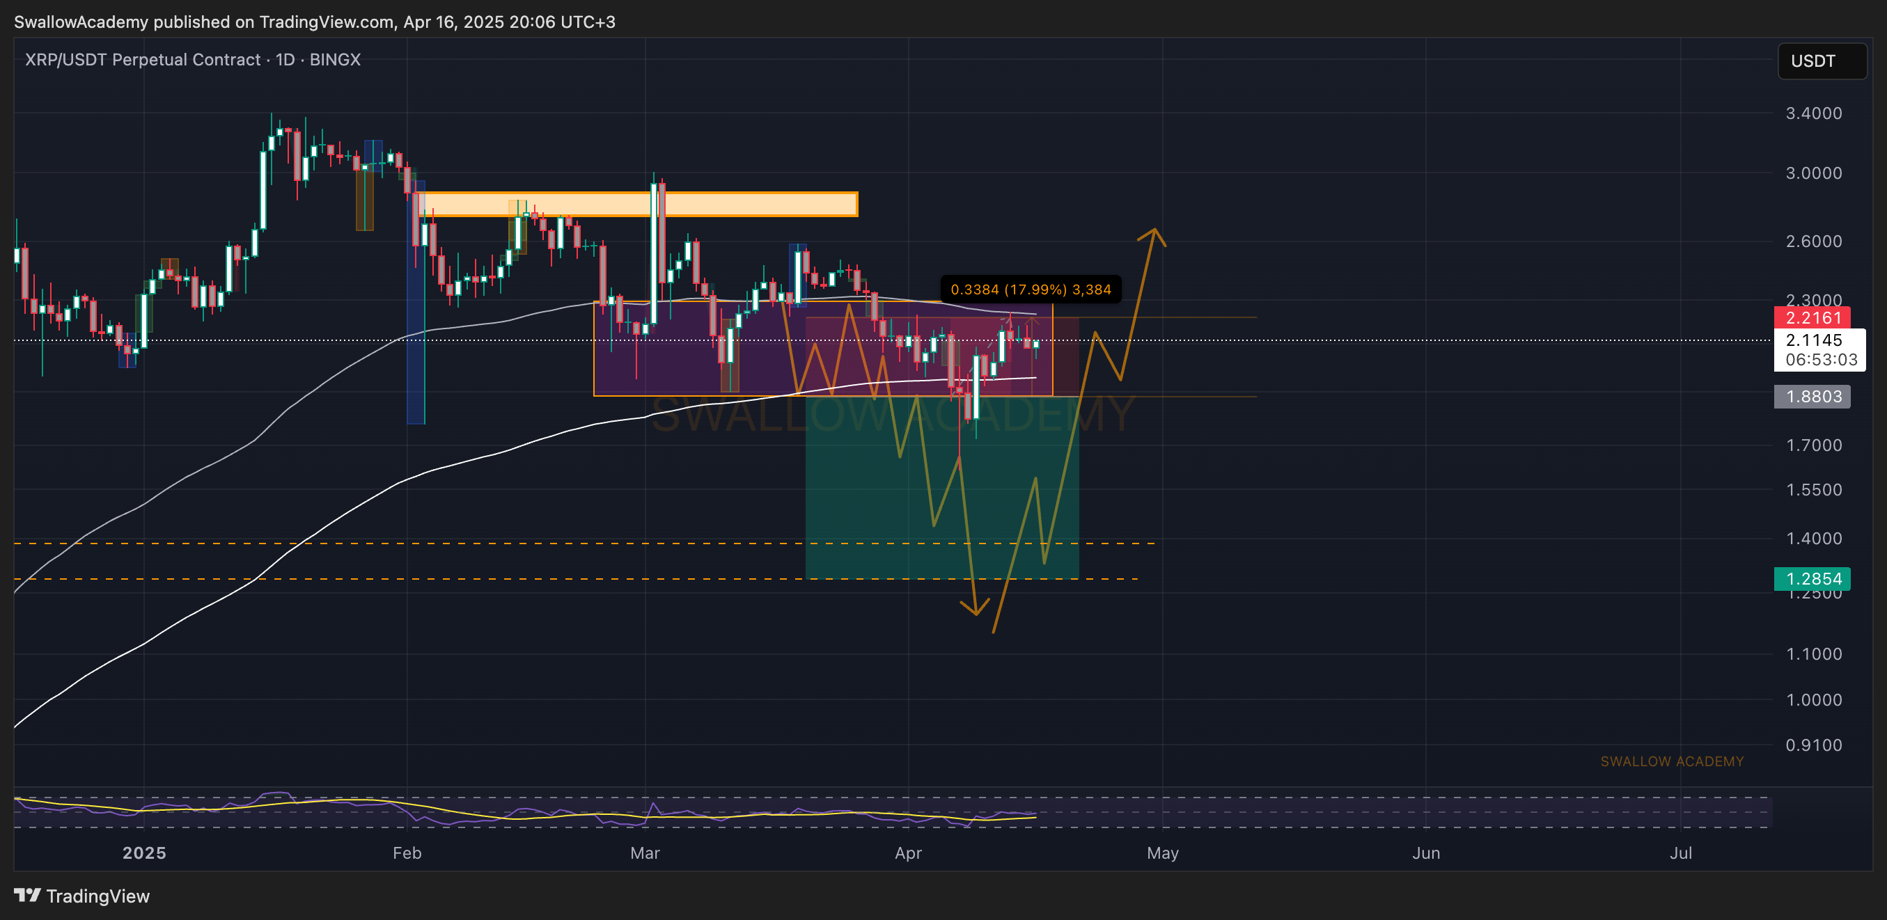
Task: Click the 1.0000 price axis value
Action: (x=1814, y=699)
